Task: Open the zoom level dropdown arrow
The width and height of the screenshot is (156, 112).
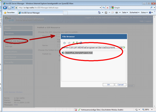Action: tap(152, 110)
